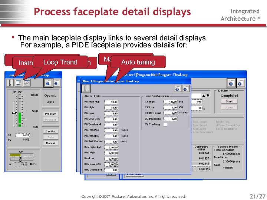This screenshot has width=267, height=200.
Task: Click the Gain value 1.05059
Action: point(228,168)
